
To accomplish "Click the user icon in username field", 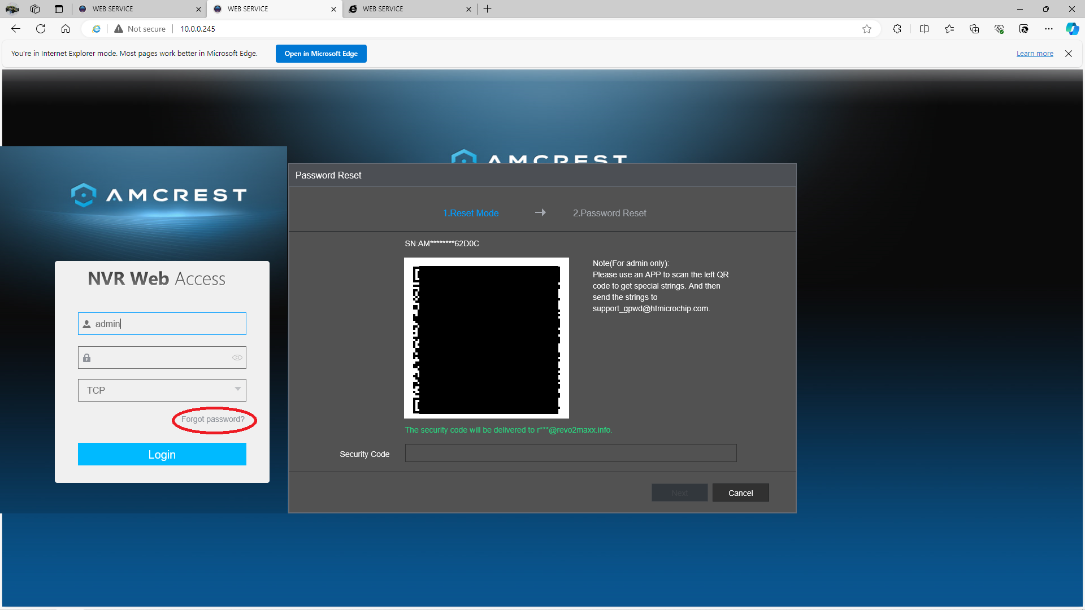I will pos(87,324).
